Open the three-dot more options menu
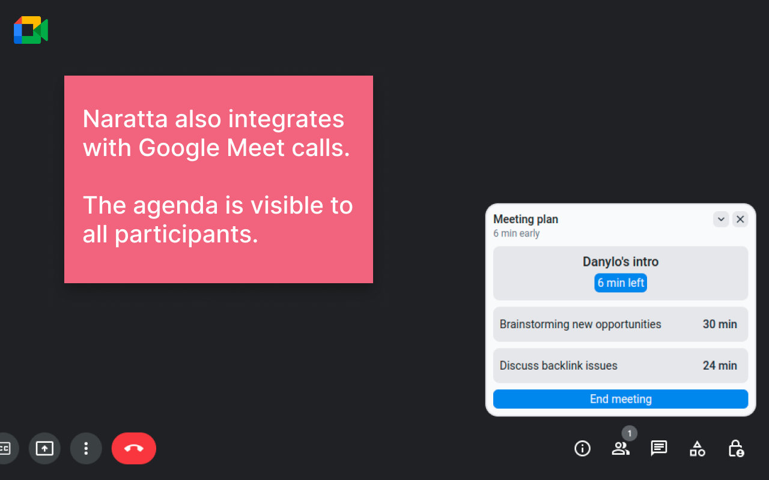Image resolution: width=769 pixels, height=480 pixels. click(x=86, y=448)
